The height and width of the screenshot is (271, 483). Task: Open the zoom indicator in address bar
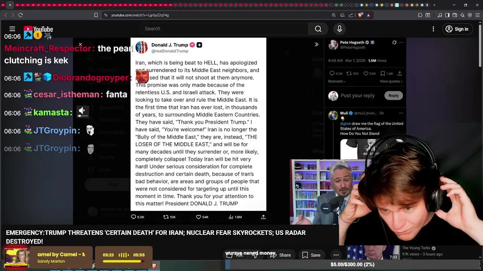coord(334,15)
